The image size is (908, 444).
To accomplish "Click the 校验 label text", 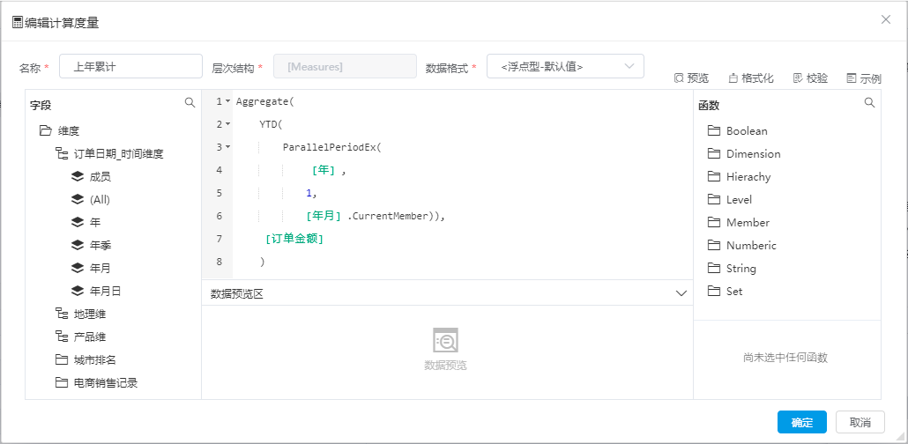I will click(817, 78).
